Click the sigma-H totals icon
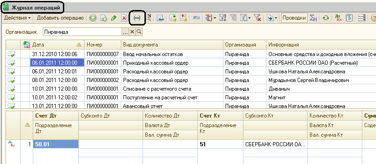The image size is (376, 164). tap(313, 18)
